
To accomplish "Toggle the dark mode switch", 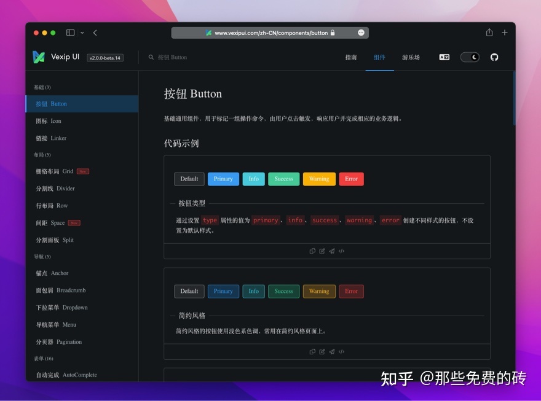I will [470, 57].
